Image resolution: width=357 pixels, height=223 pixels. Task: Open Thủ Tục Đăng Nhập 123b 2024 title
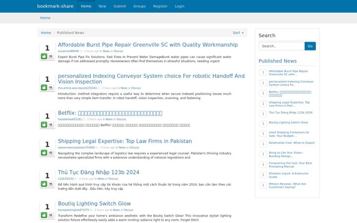coord(98,172)
